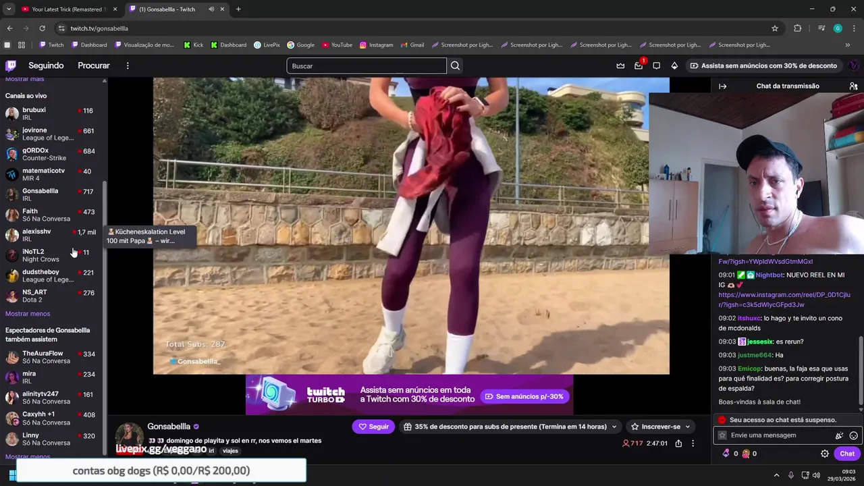Viewport: 864px width, 486px height.
Task: Open the stream options three-dot menu
Action: click(x=693, y=443)
